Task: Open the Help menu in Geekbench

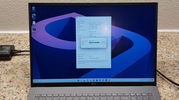Action: [x=89, y=19]
